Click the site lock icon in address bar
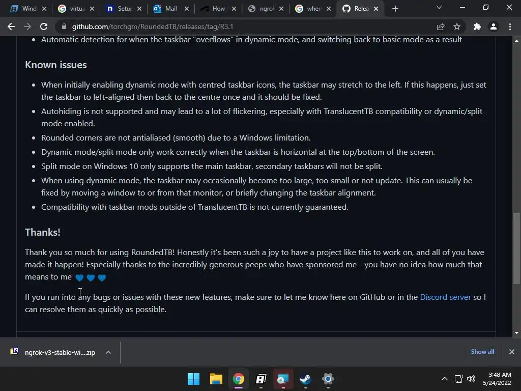This screenshot has height=391, width=521. (64, 26)
